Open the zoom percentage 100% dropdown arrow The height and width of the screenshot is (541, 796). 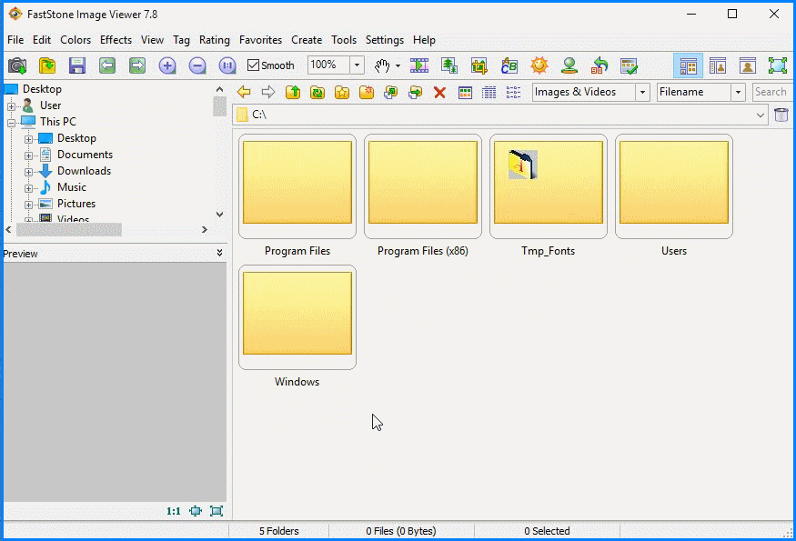[x=357, y=65]
